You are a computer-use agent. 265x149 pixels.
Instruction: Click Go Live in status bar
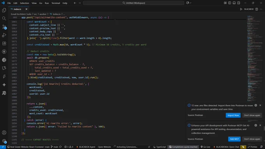(x=205, y=147)
